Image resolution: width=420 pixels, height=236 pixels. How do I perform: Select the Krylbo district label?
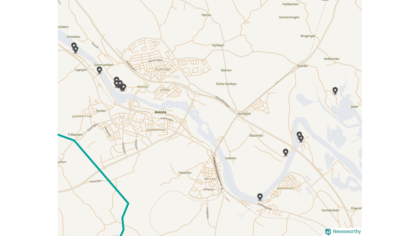pyautogui.click(x=210, y=179)
